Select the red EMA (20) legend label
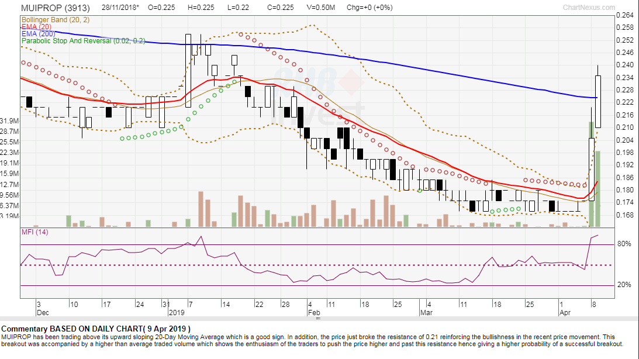The height and width of the screenshot is (359, 639). coord(36,27)
